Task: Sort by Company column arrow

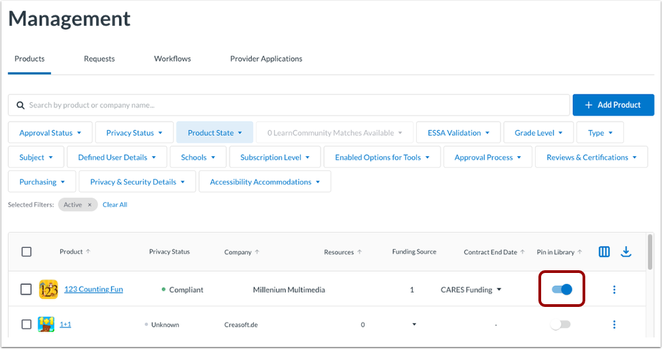Action: [257, 252]
